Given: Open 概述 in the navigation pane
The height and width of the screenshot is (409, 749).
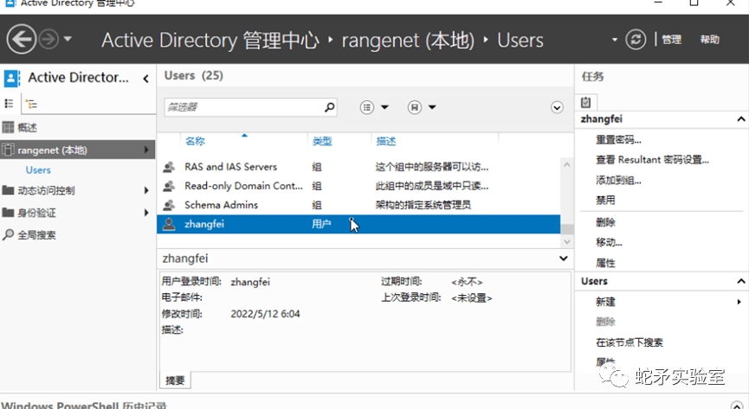Looking at the screenshot, I should [x=27, y=127].
